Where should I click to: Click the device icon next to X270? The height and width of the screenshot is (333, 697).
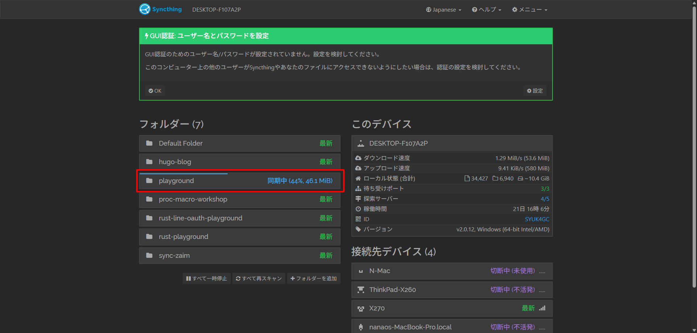360,309
